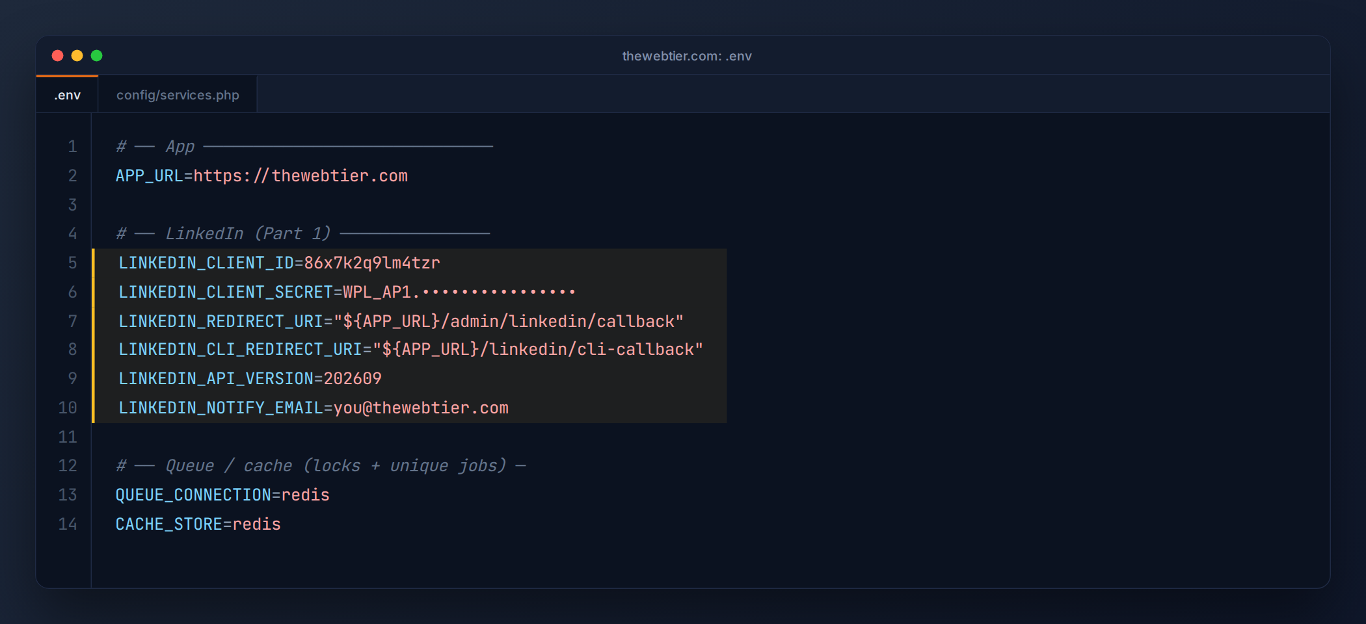Click line number 13 in gutter
Image resolution: width=1366 pixels, height=624 pixels.
68,495
